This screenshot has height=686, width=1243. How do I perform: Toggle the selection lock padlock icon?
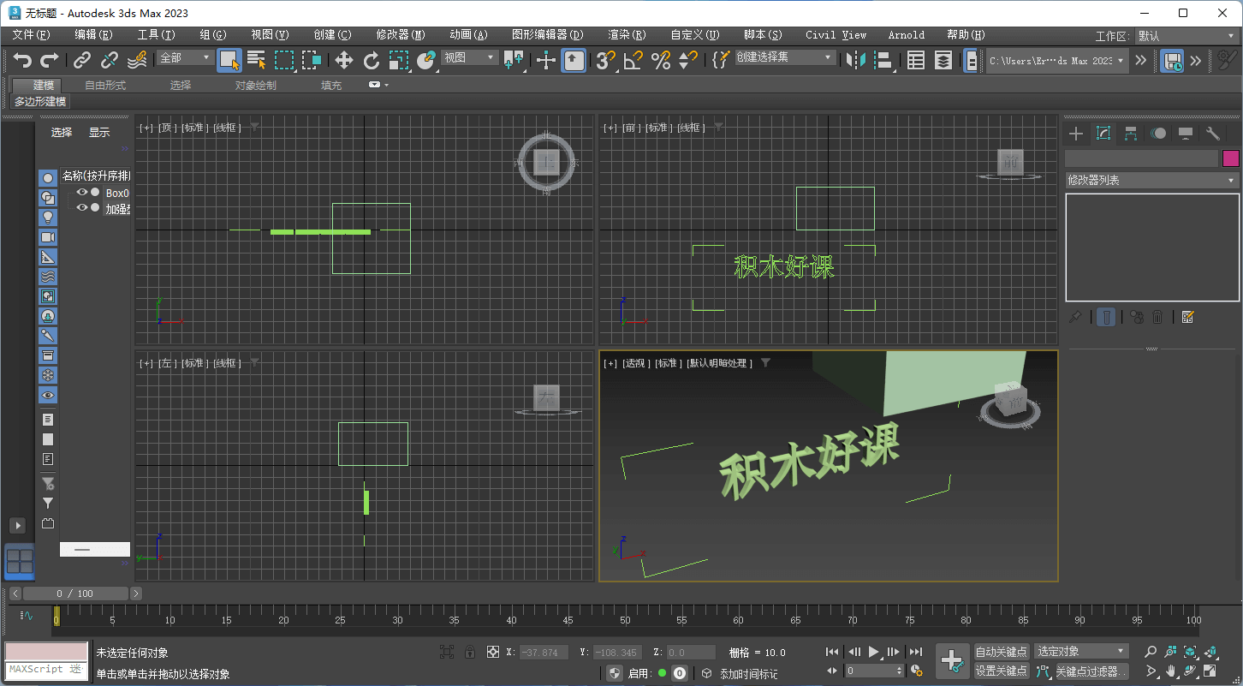(469, 652)
